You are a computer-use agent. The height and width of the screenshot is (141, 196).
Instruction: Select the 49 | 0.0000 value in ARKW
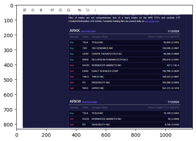(x=173, y=119)
